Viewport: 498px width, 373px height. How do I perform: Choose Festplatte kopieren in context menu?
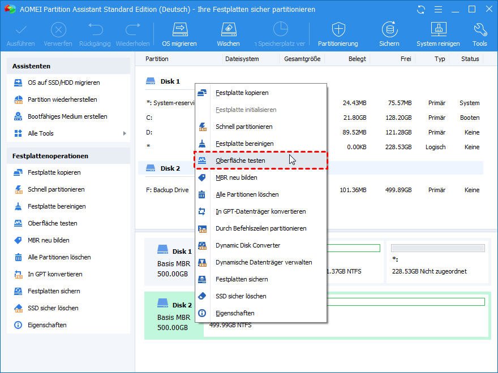(261, 93)
